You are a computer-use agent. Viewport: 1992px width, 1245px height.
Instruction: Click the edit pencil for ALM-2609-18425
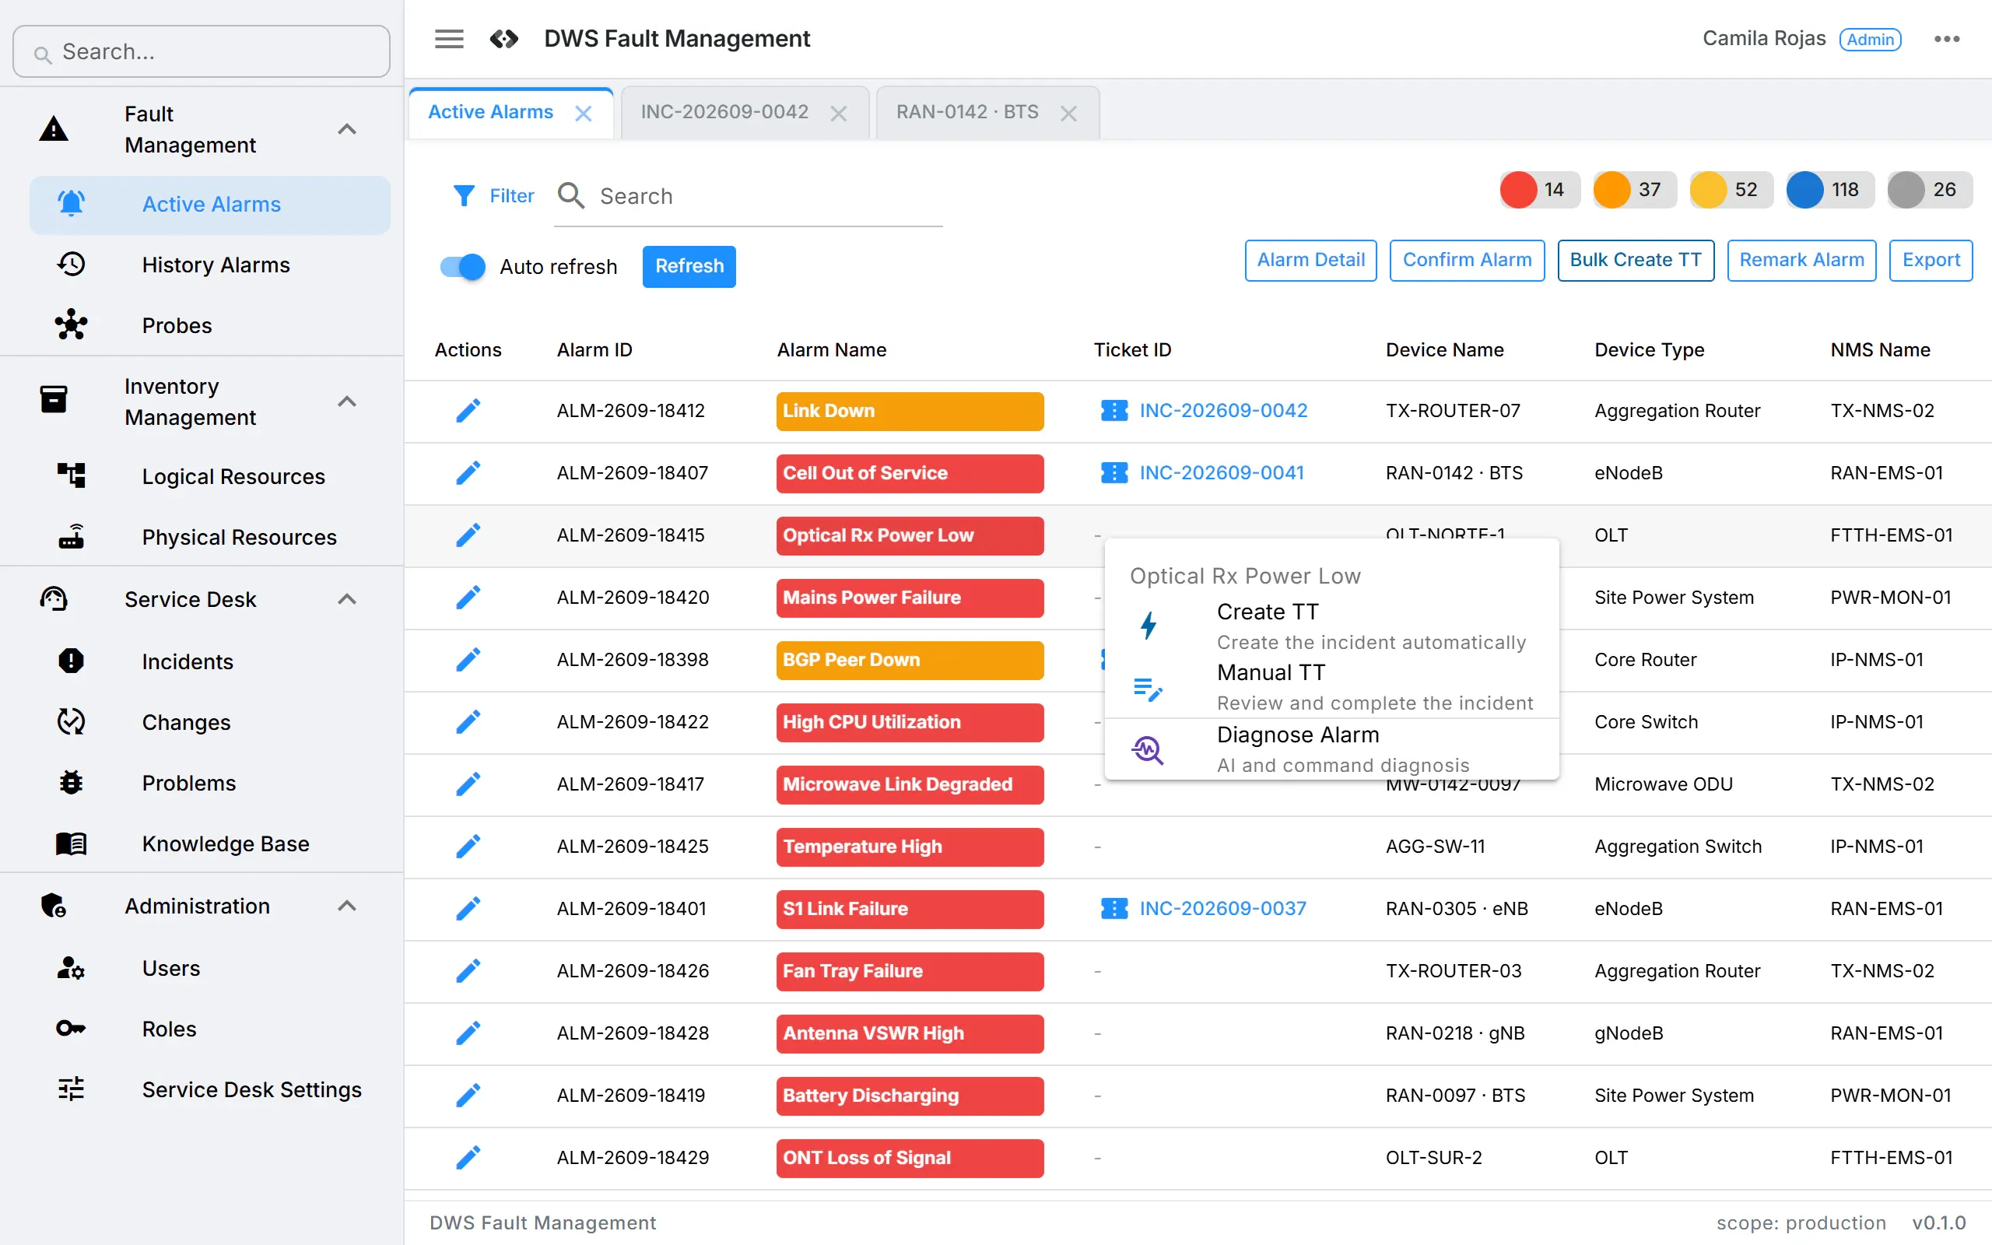(x=468, y=847)
